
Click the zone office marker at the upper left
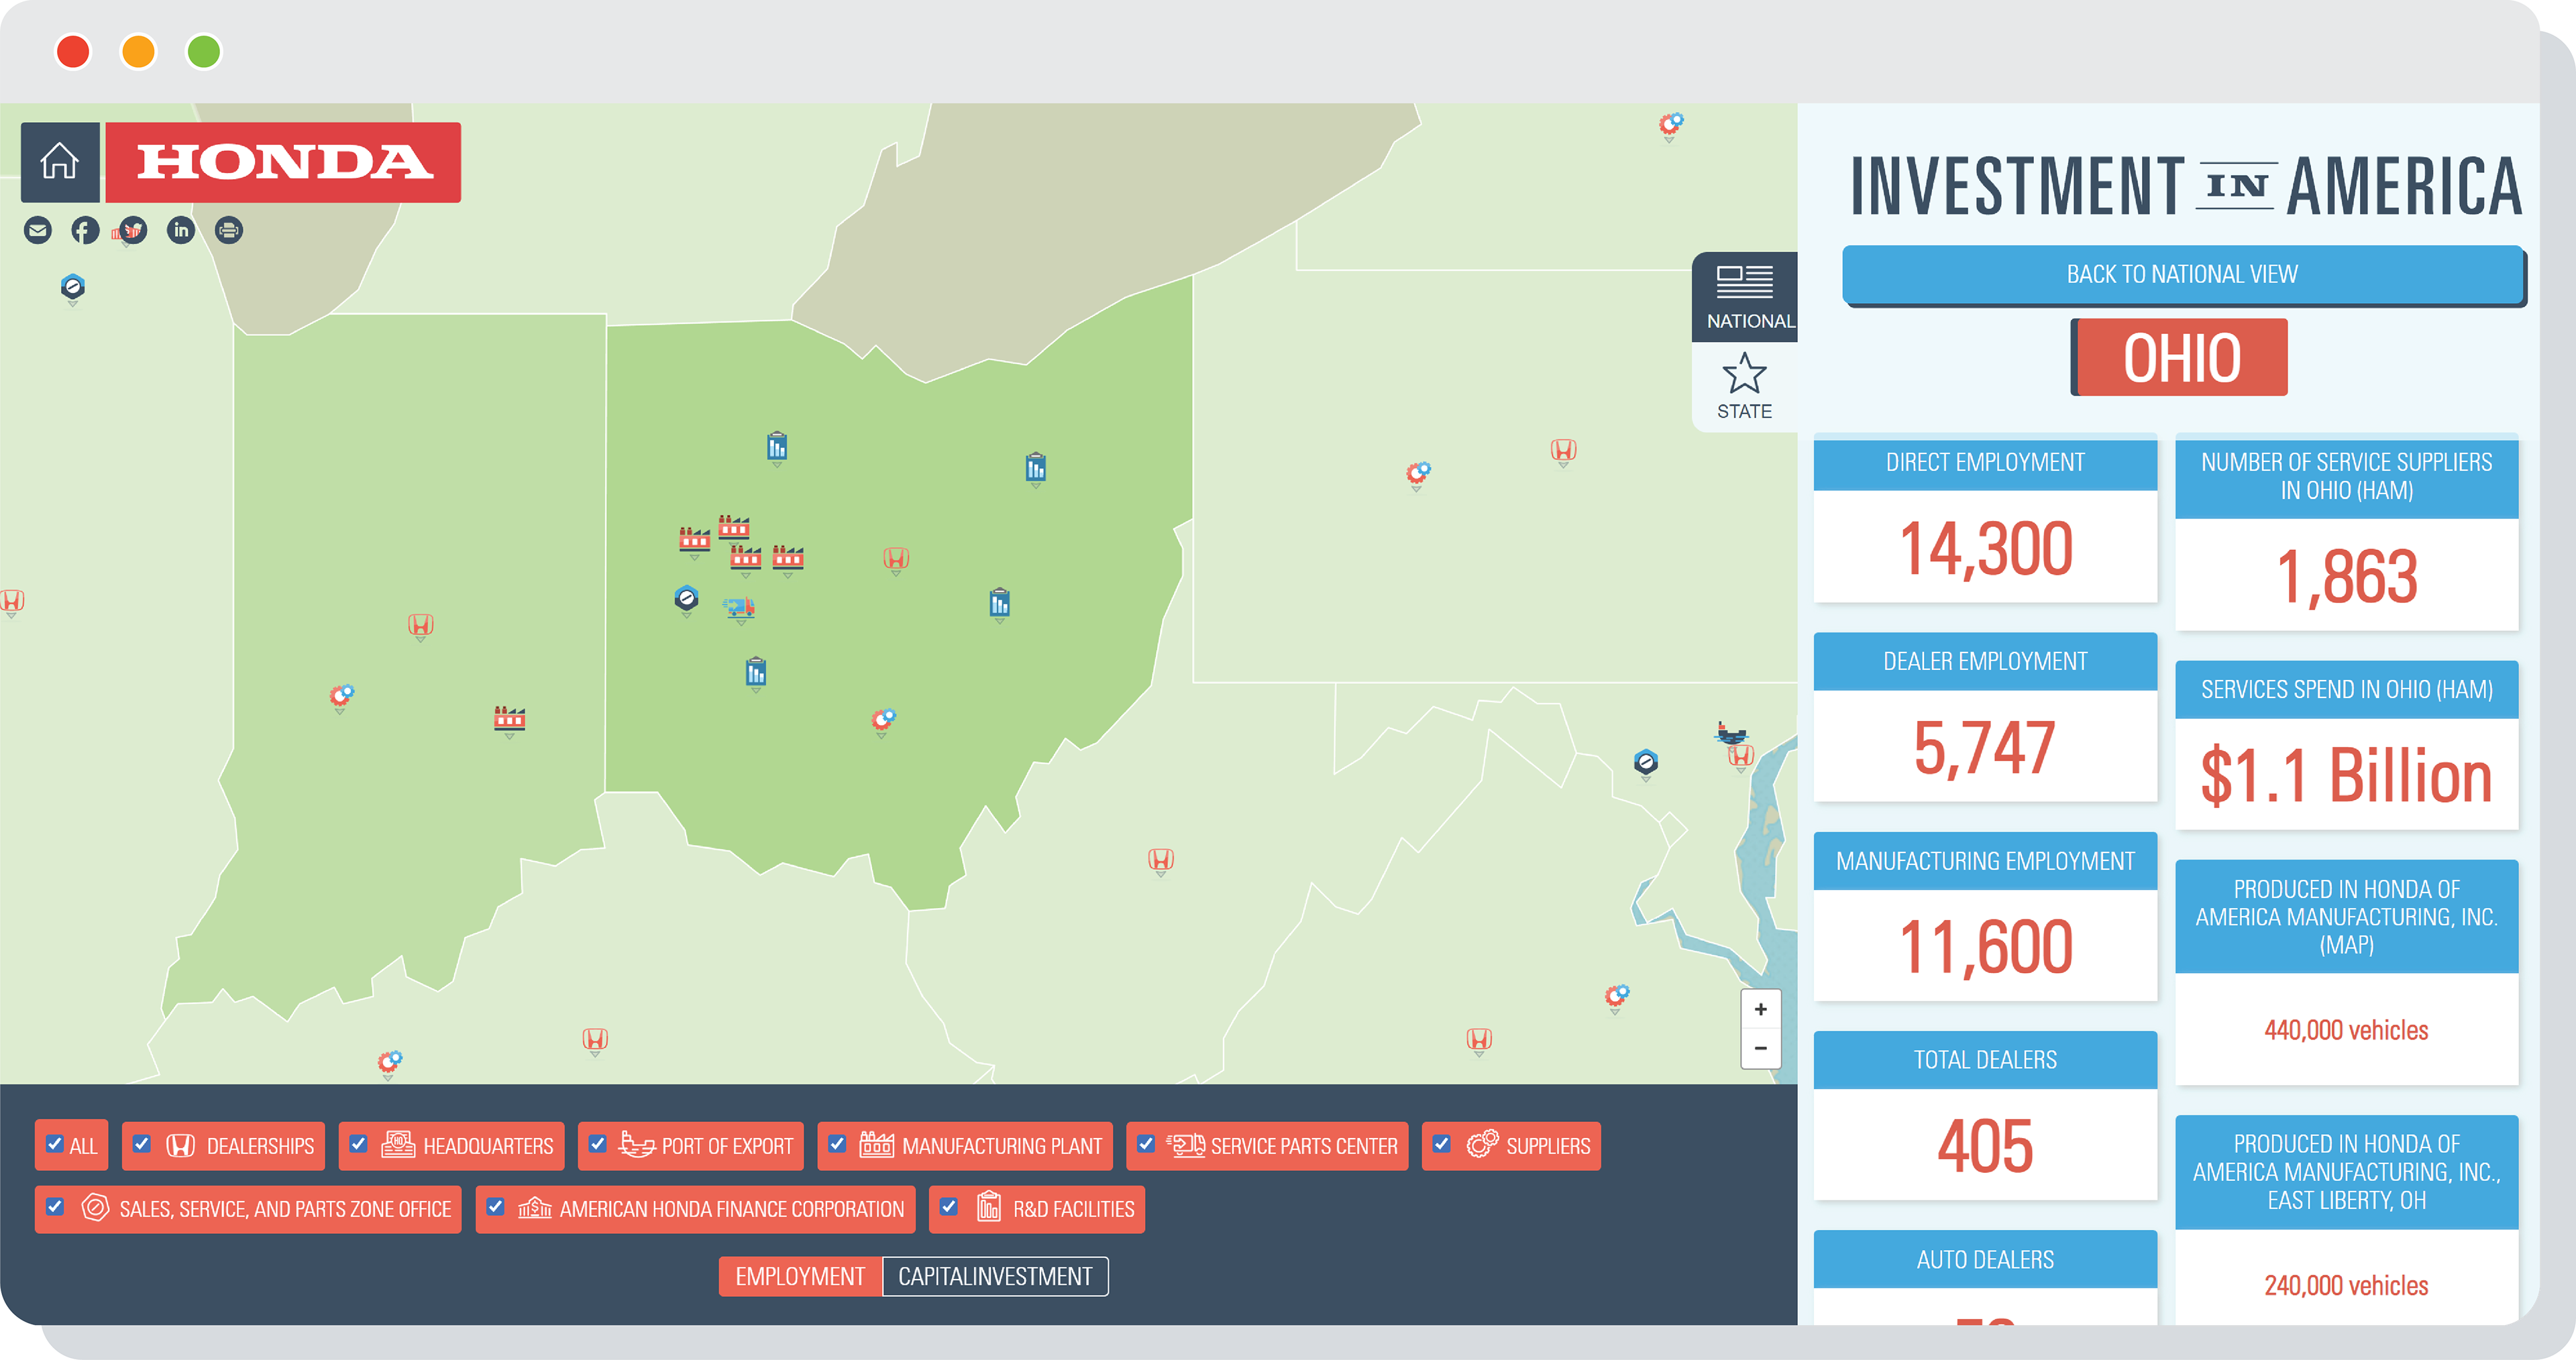72,288
